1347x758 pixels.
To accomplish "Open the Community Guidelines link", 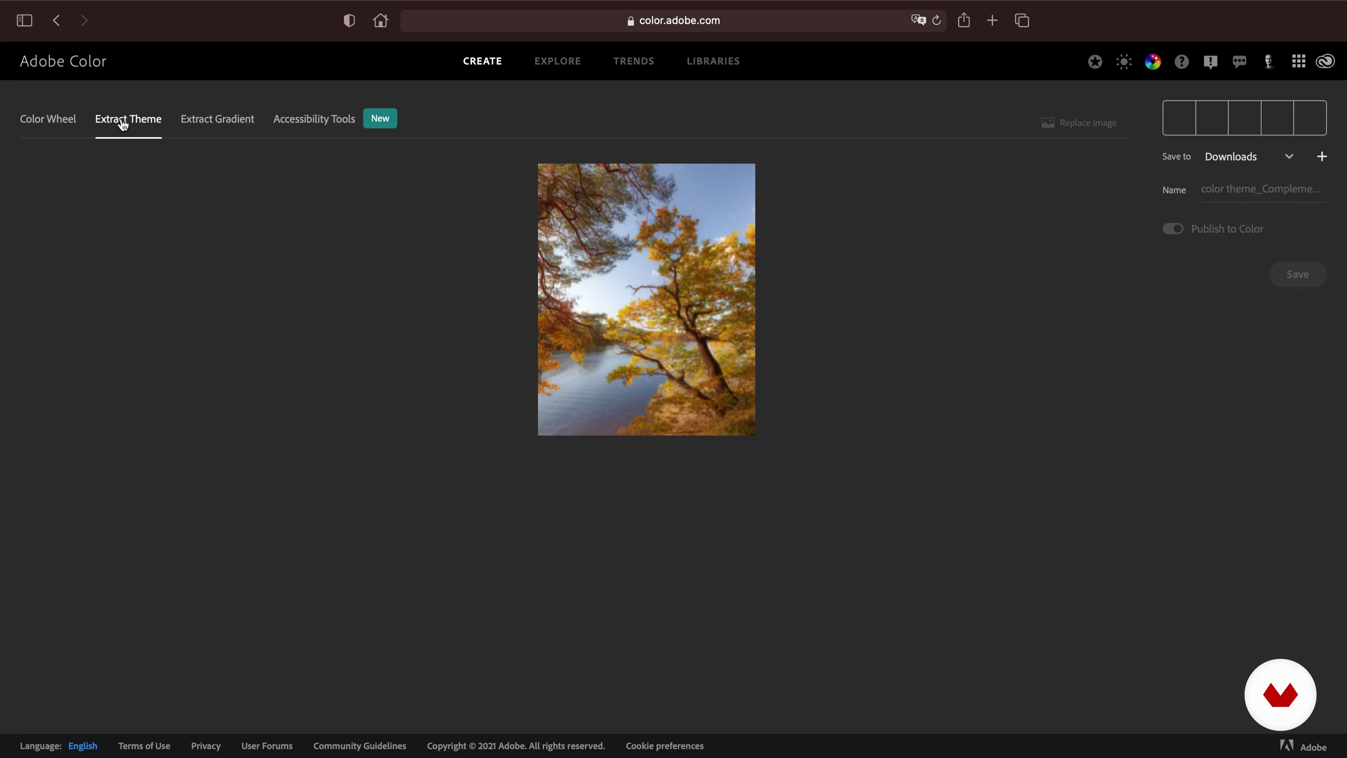I will tap(360, 746).
